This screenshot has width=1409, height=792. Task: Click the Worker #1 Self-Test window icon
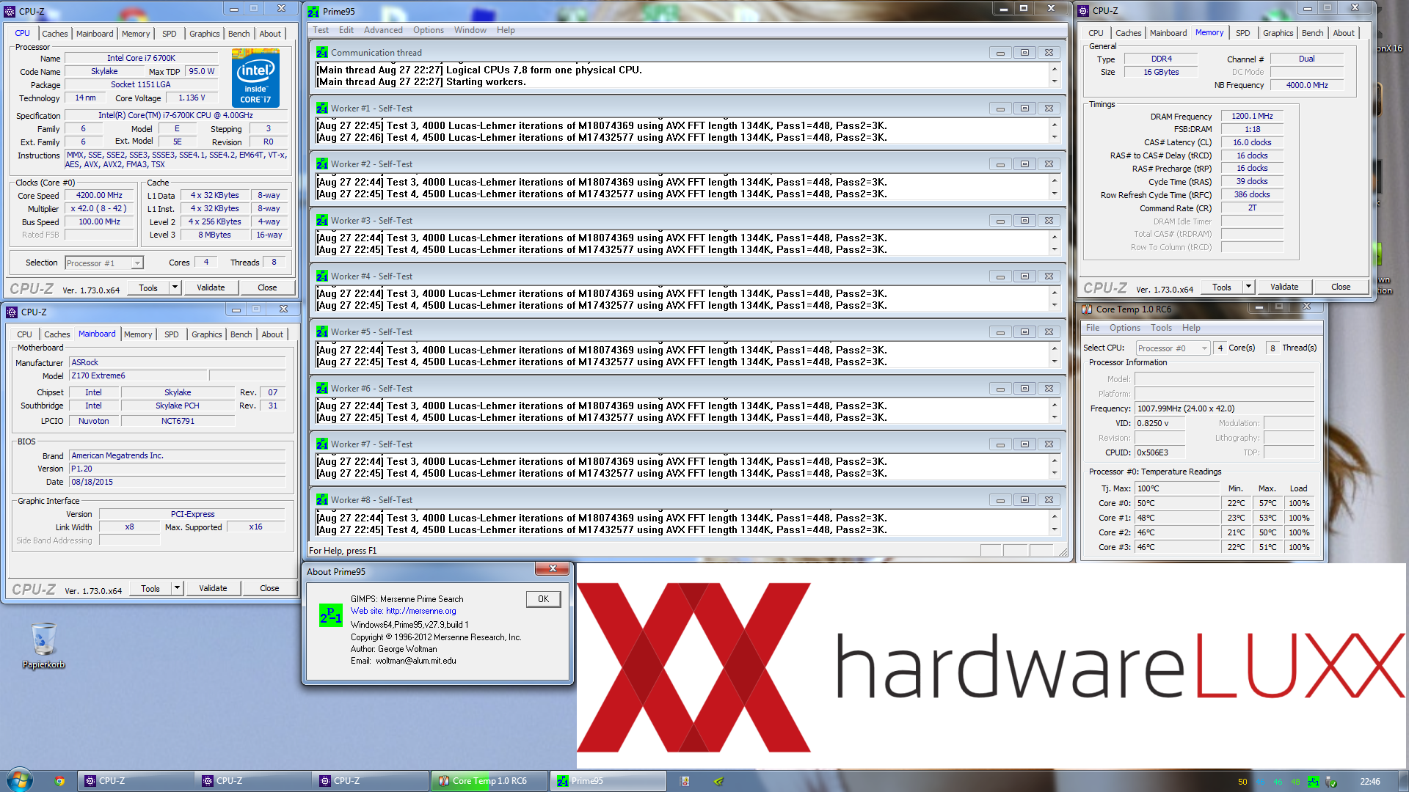[322, 109]
